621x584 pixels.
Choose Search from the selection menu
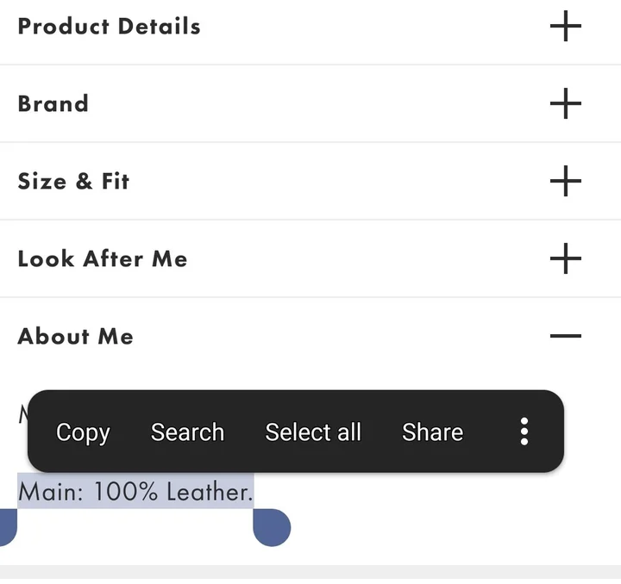(187, 432)
